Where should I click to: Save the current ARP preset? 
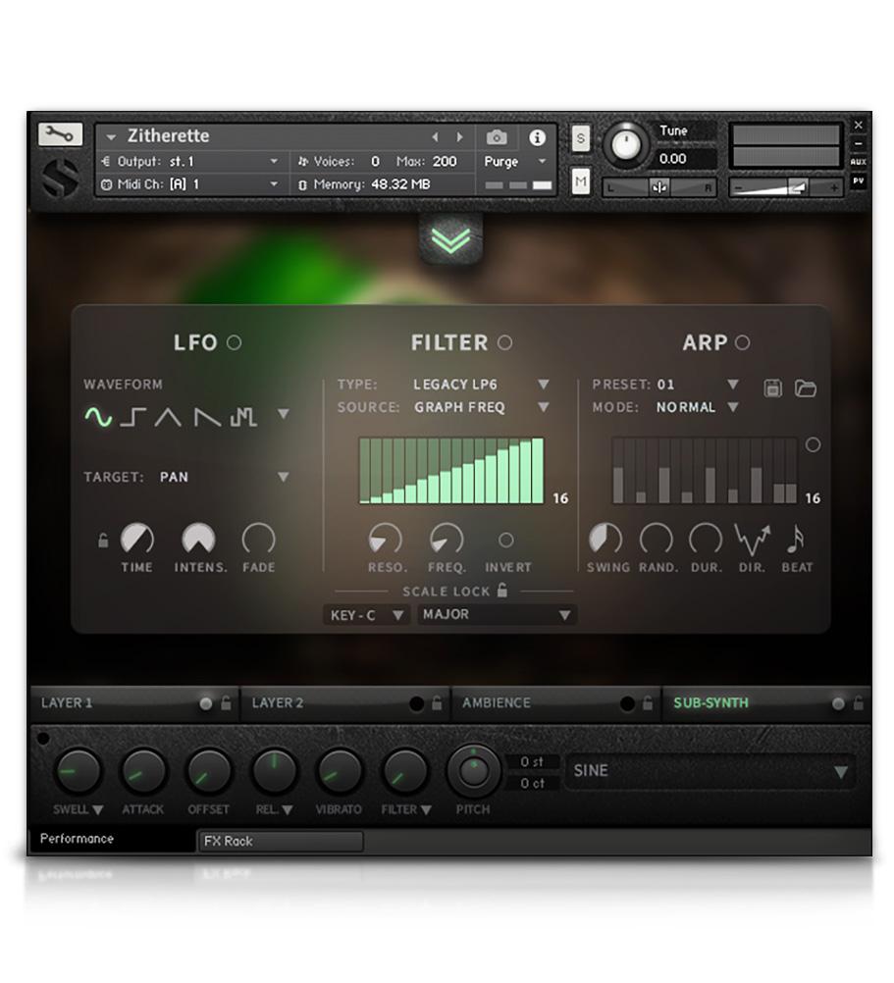pos(772,388)
